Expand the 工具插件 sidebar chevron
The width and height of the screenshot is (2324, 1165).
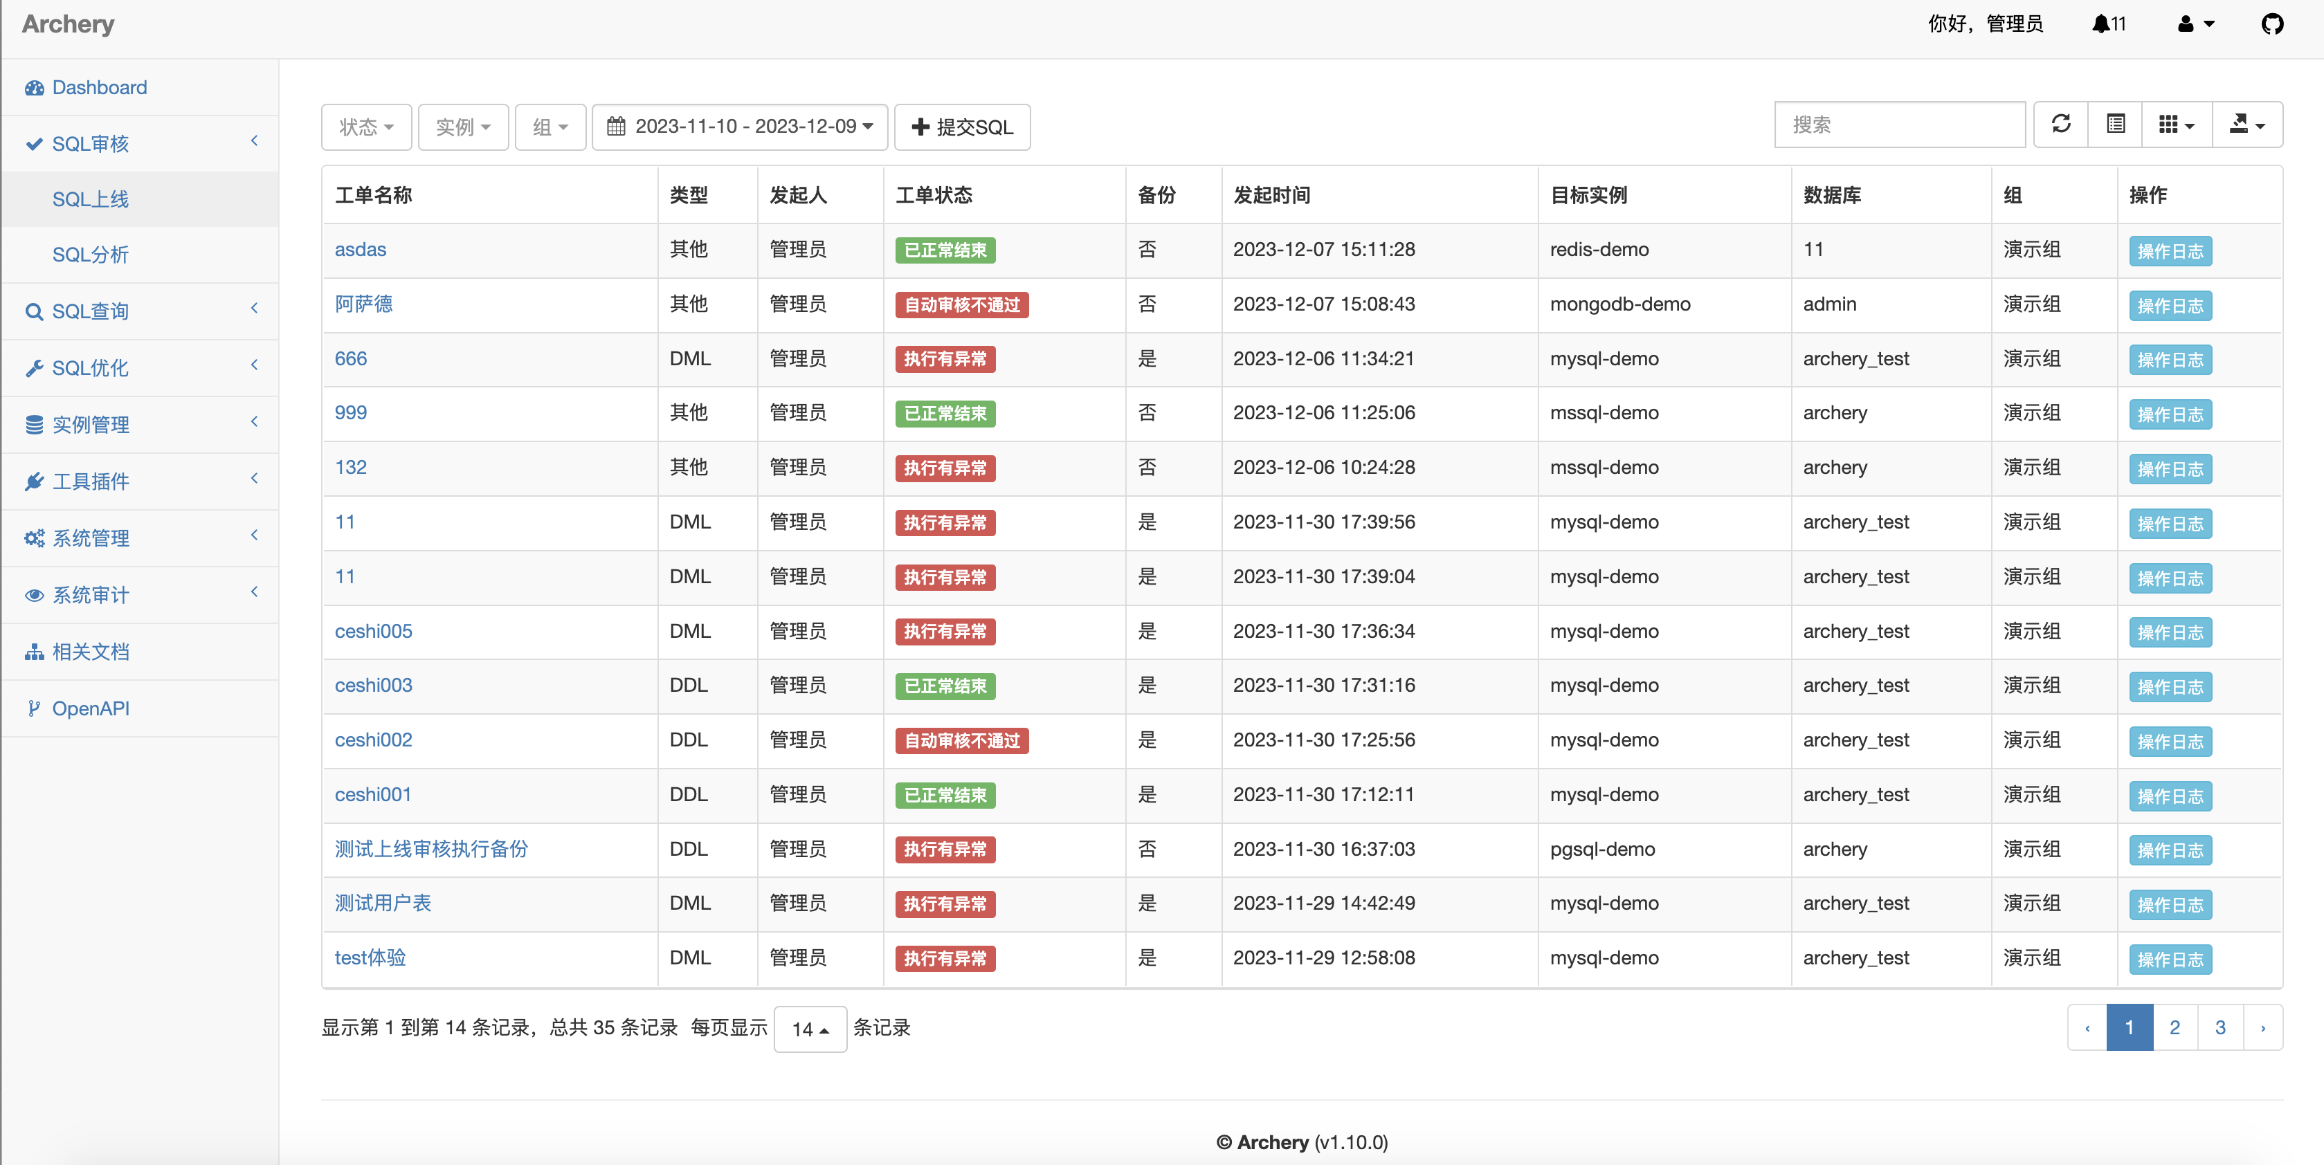[x=255, y=479]
